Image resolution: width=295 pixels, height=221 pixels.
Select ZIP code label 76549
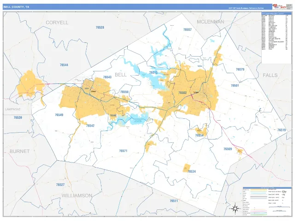(59, 115)
